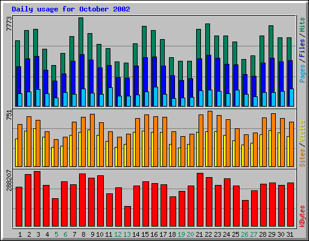This screenshot has height=241, width=309.
Task: Select the cyan pages bar for day 16
Action: 156,96
